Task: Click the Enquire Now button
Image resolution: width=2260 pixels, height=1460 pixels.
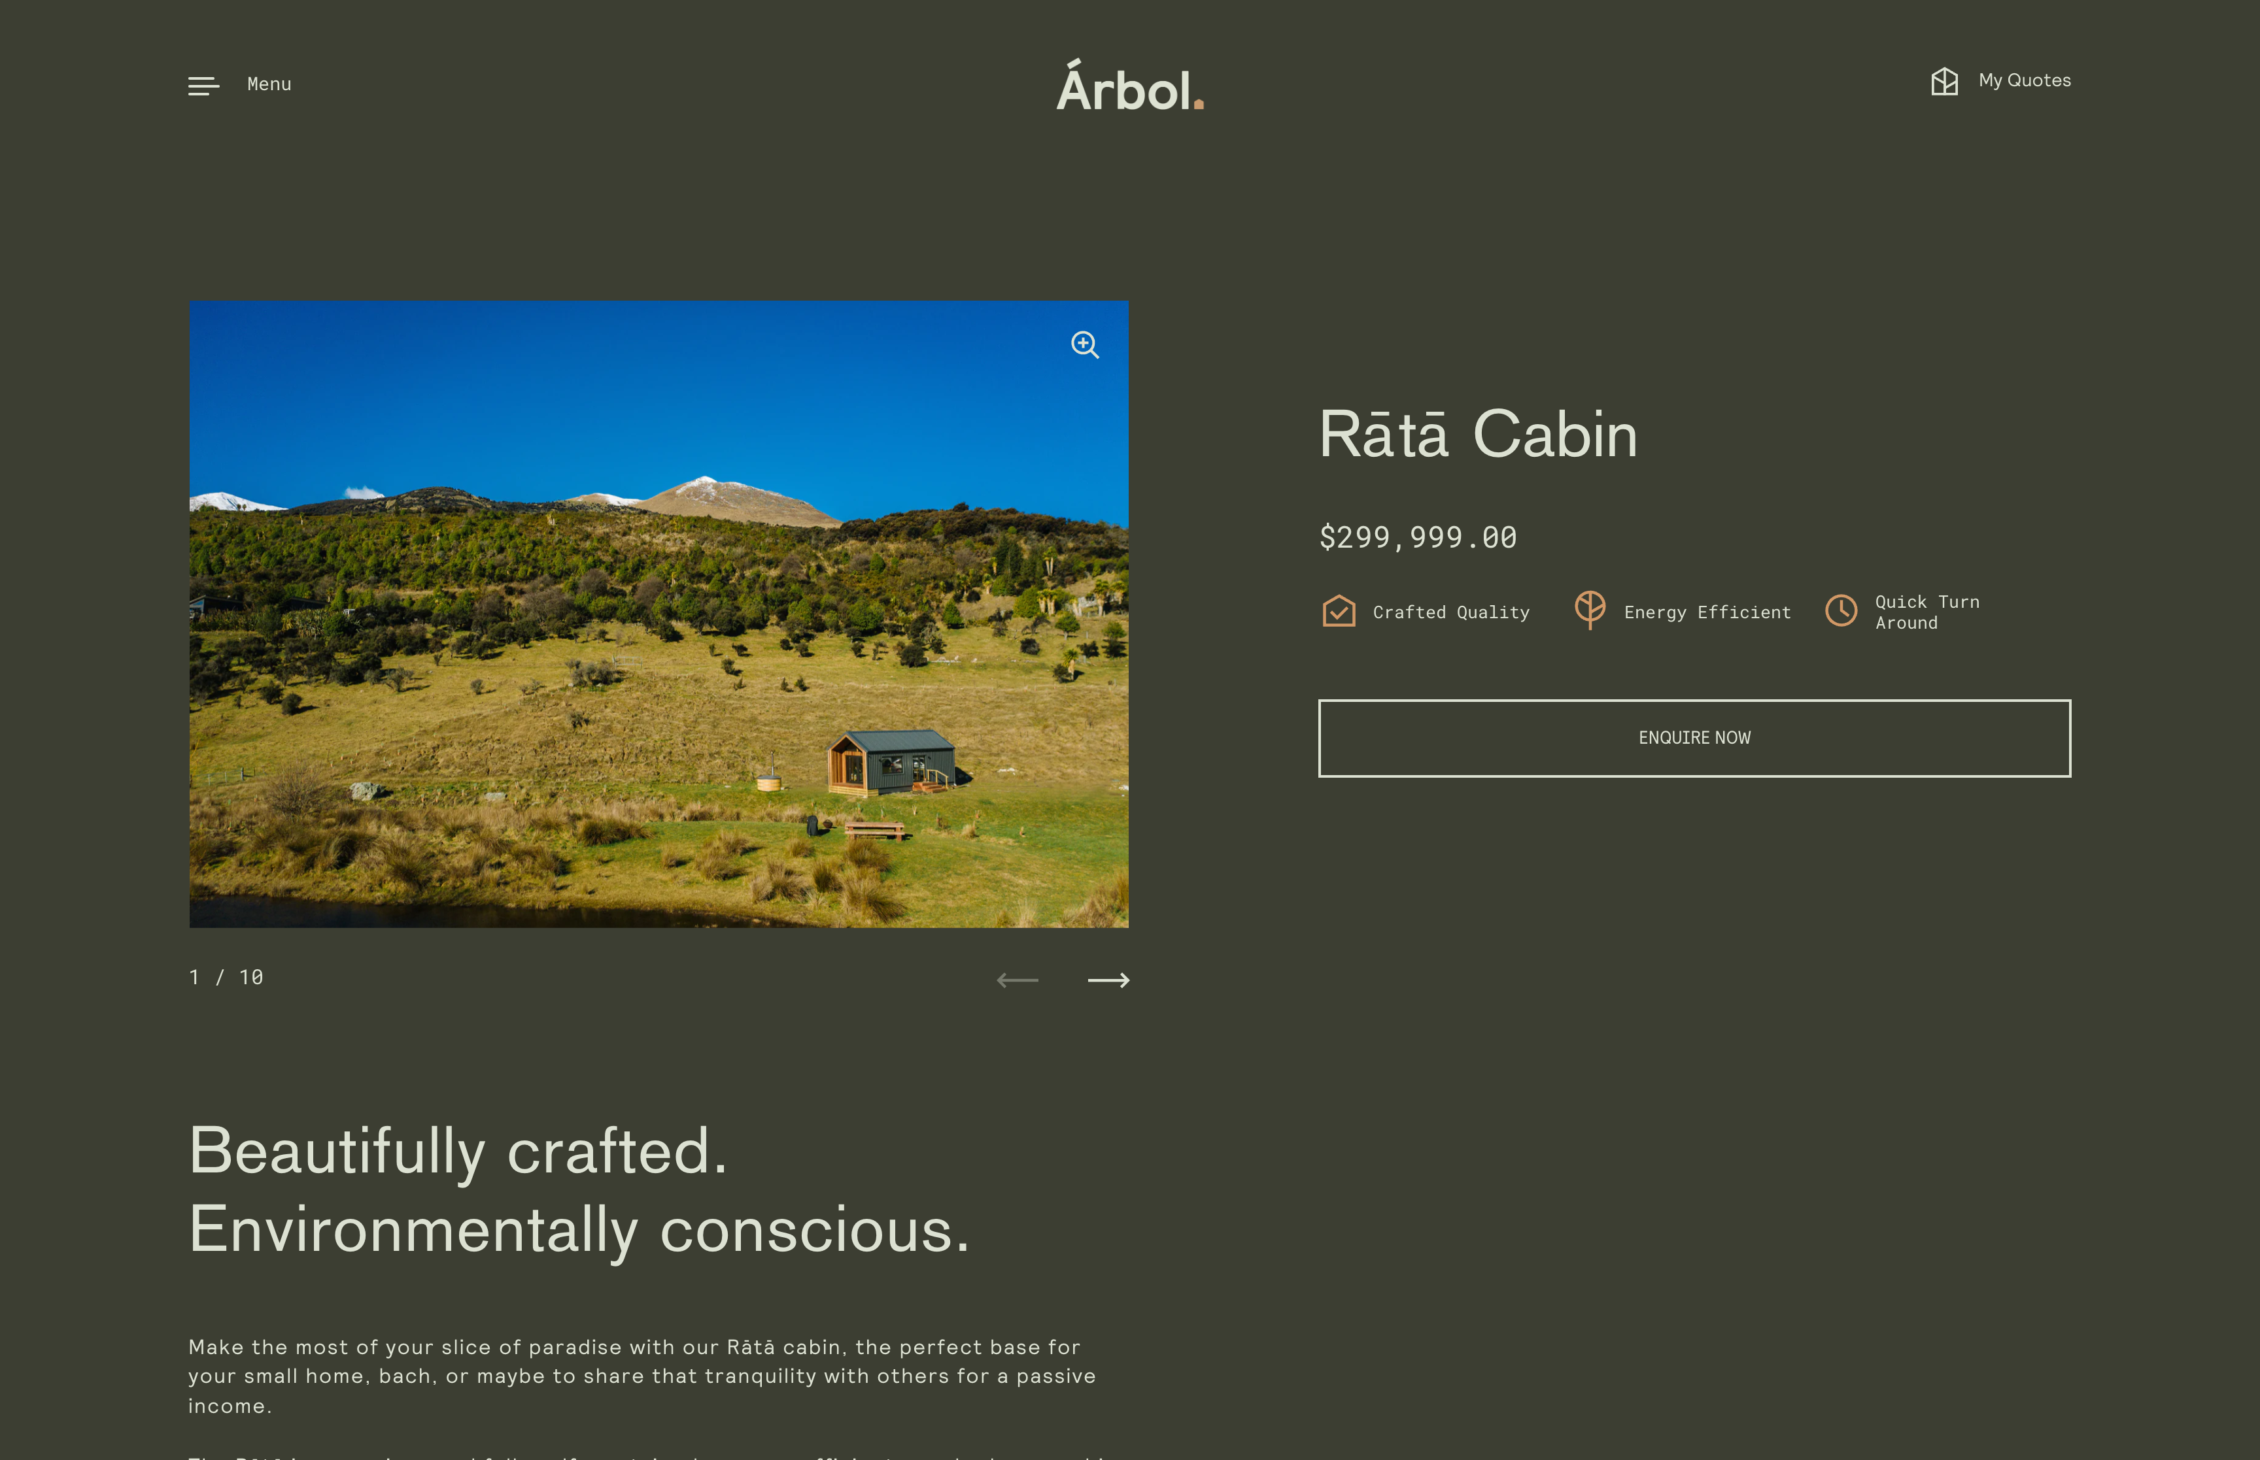Action: 1695,738
